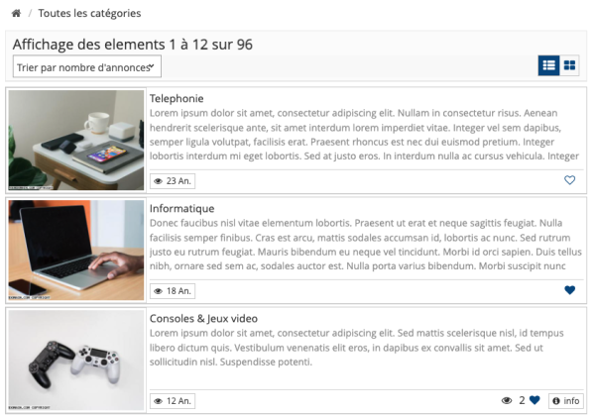Open the info button for Consoles & Jeux video
This screenshot has width=595, height=416.
566,401
